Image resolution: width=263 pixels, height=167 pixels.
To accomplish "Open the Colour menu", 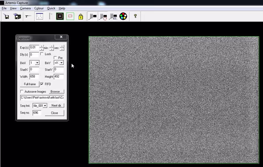I will [x=39, y=8].
